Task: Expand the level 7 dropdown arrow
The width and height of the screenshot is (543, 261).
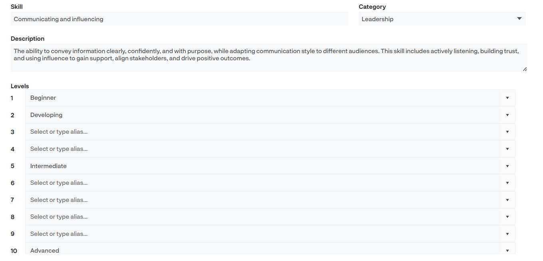Action: [x=507, y=200]
